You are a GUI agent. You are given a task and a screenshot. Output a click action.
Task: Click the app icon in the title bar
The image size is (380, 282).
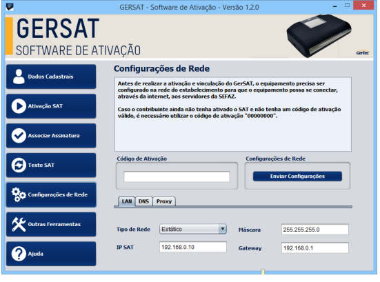[x=10, y=7]
